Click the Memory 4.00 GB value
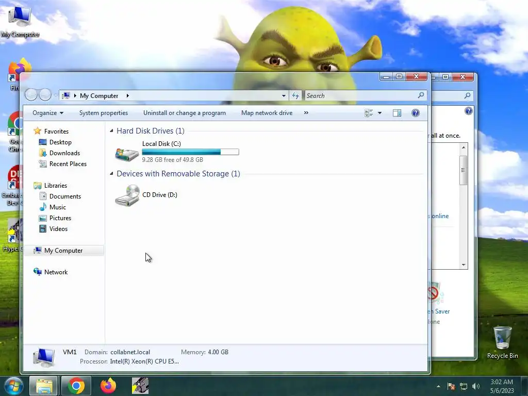Screen dimensions: 528x396 pos(218,352)
